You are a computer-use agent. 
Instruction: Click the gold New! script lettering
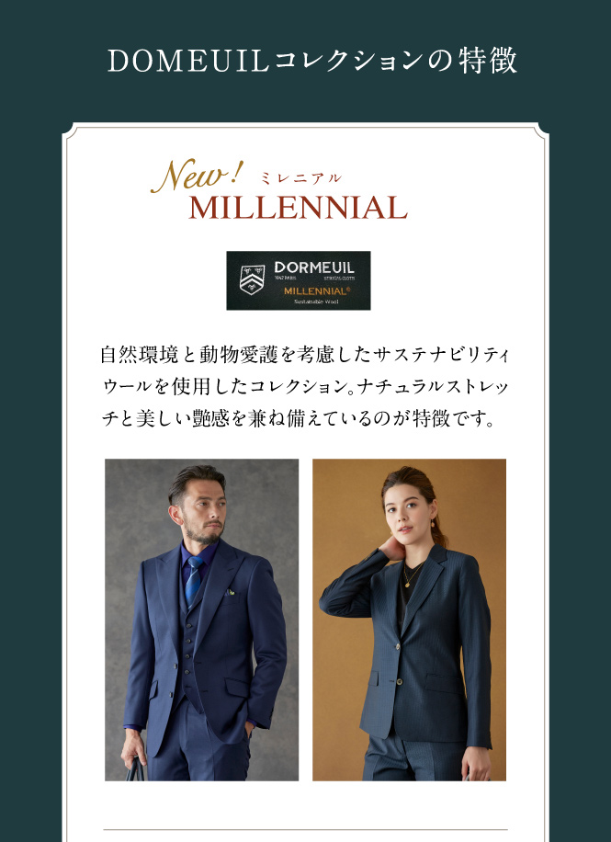tap(197, 176)
